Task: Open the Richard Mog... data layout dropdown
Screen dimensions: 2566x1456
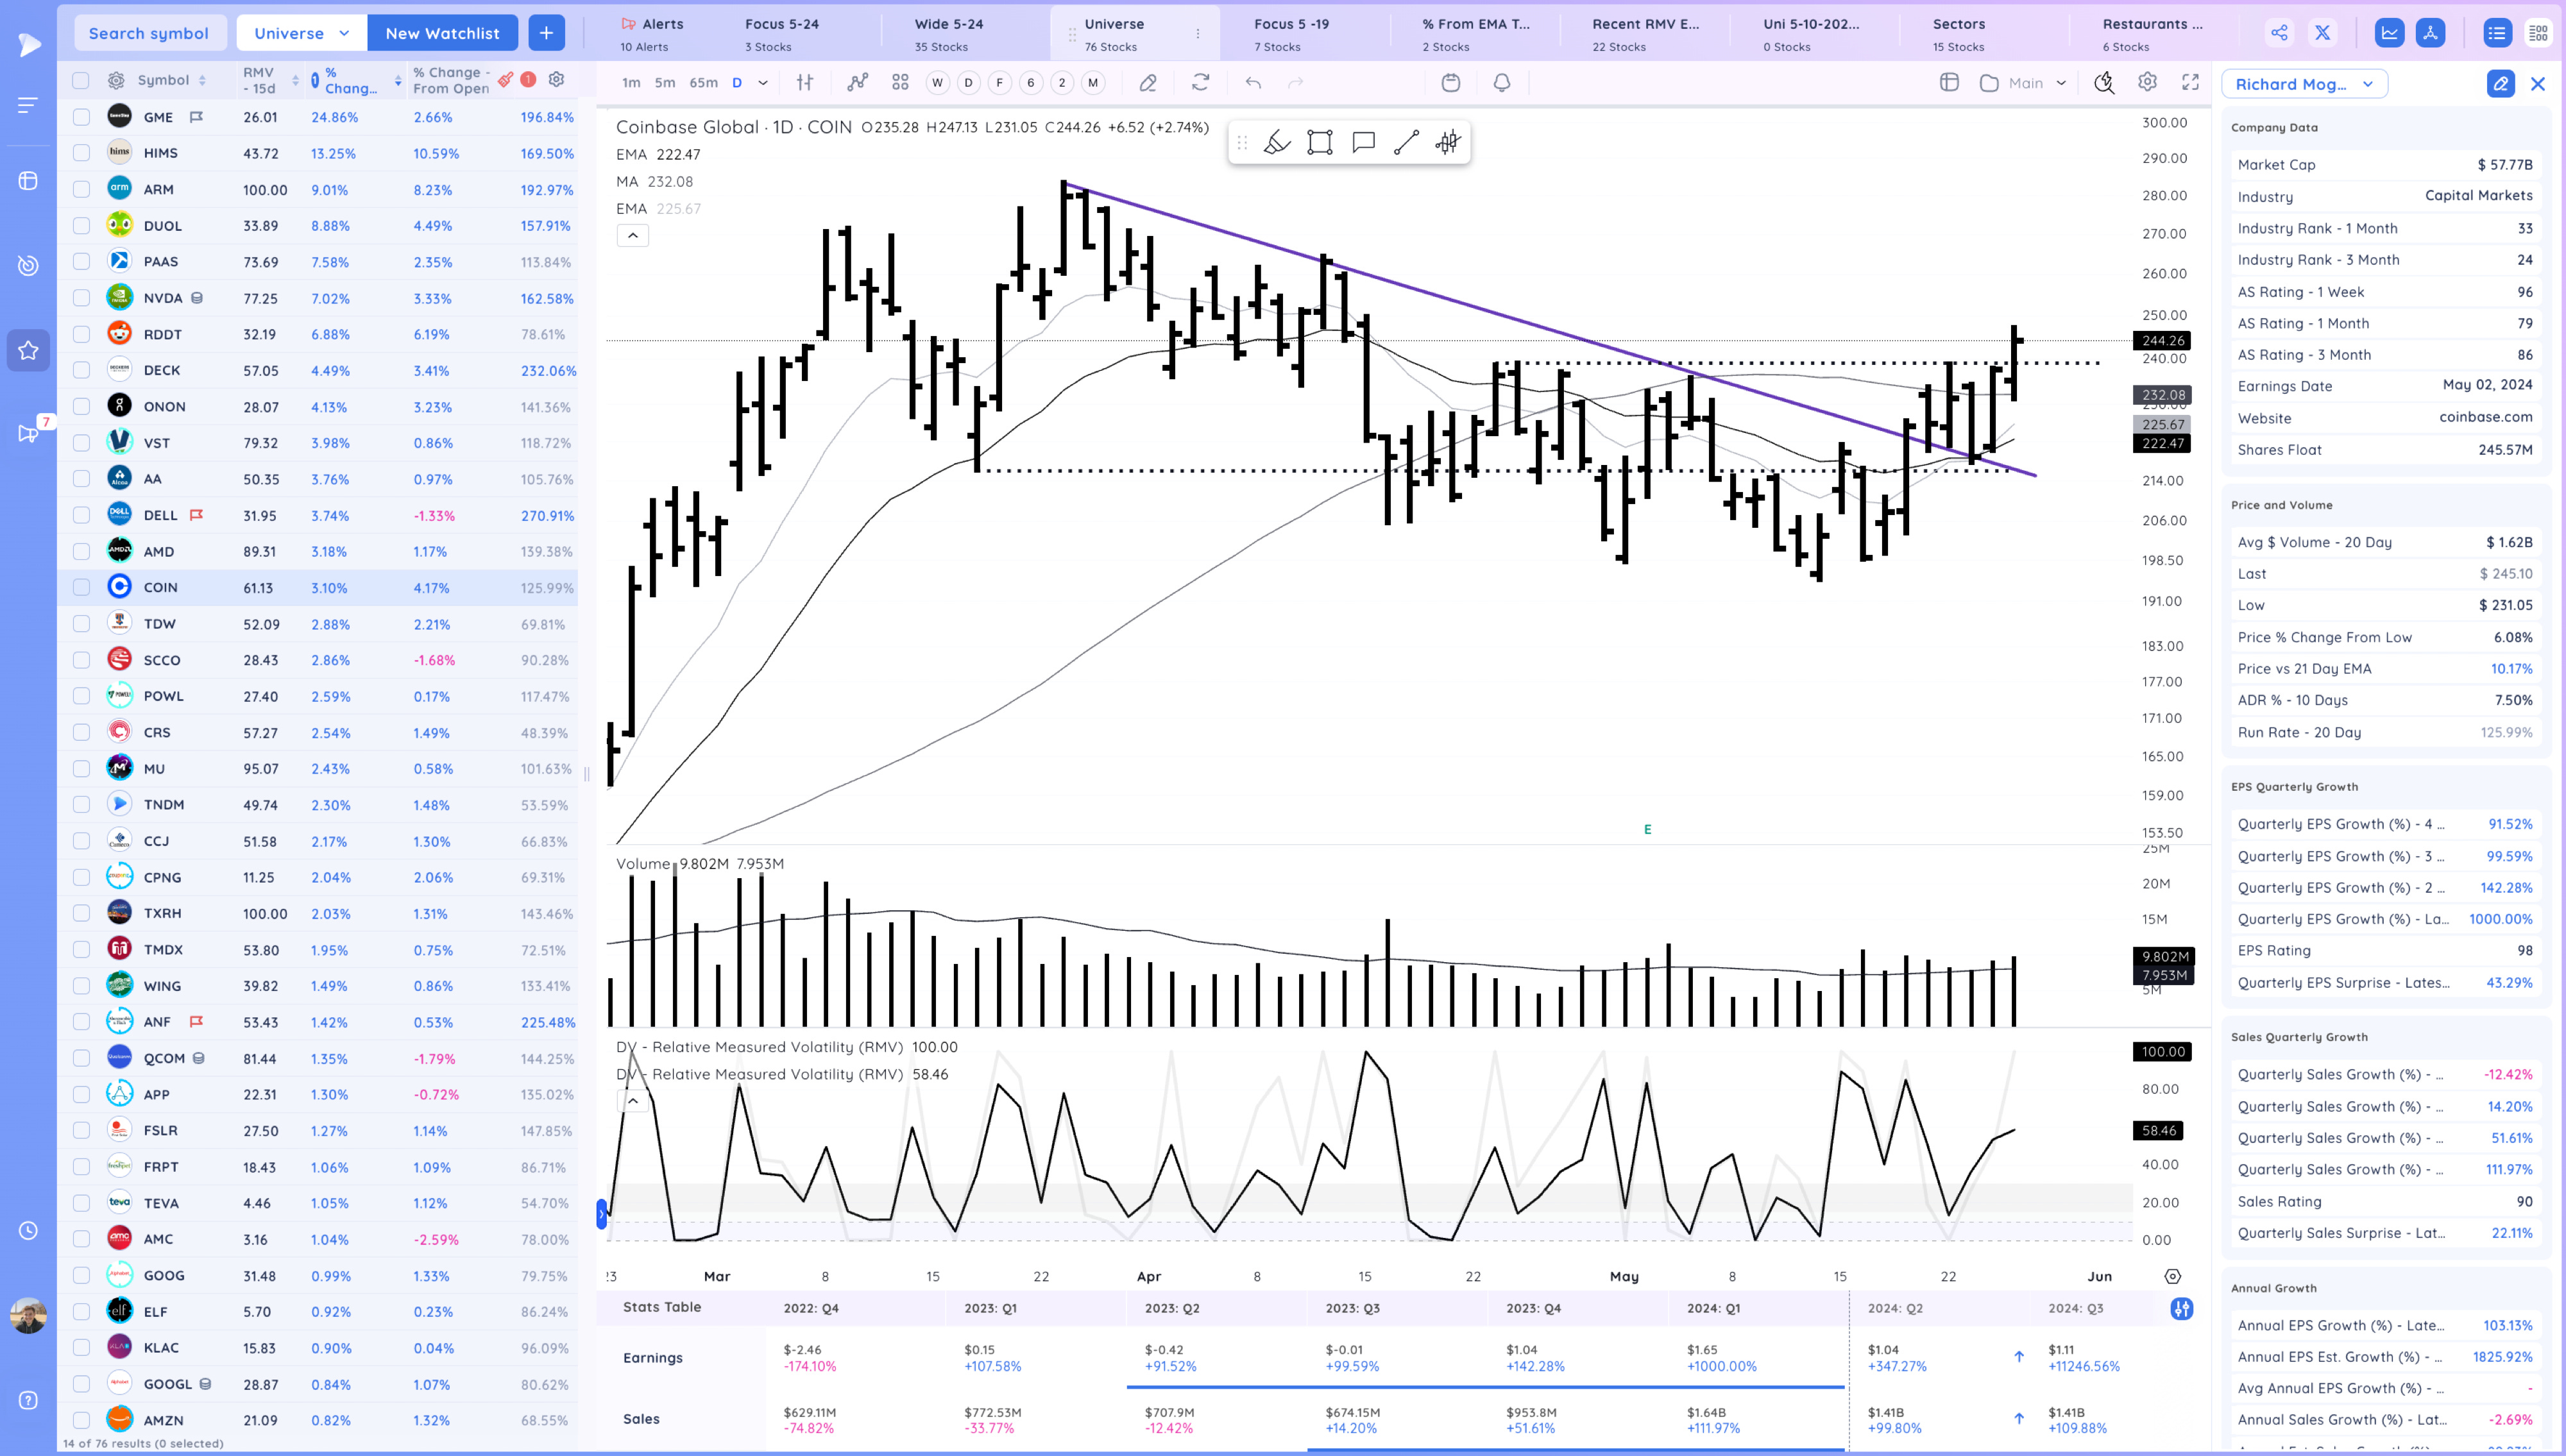Action: [2304, 84]
